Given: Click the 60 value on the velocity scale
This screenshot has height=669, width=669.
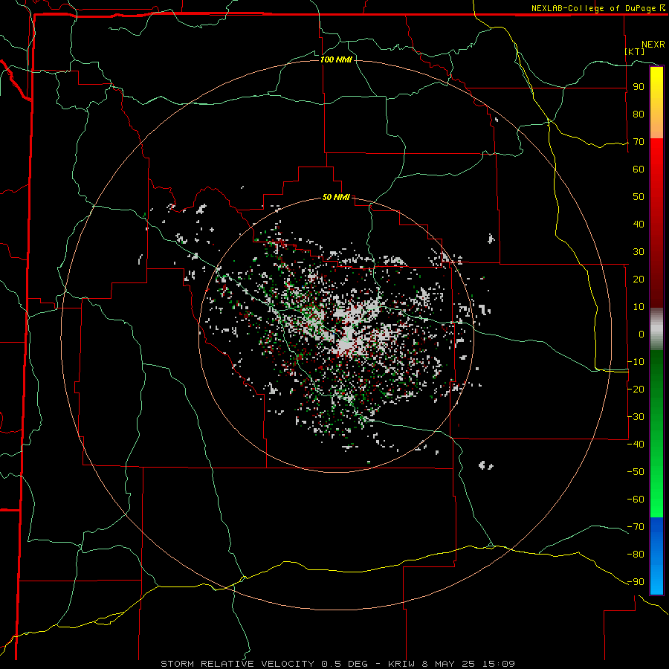Looking at the screenshot, I should pos(639,169).
